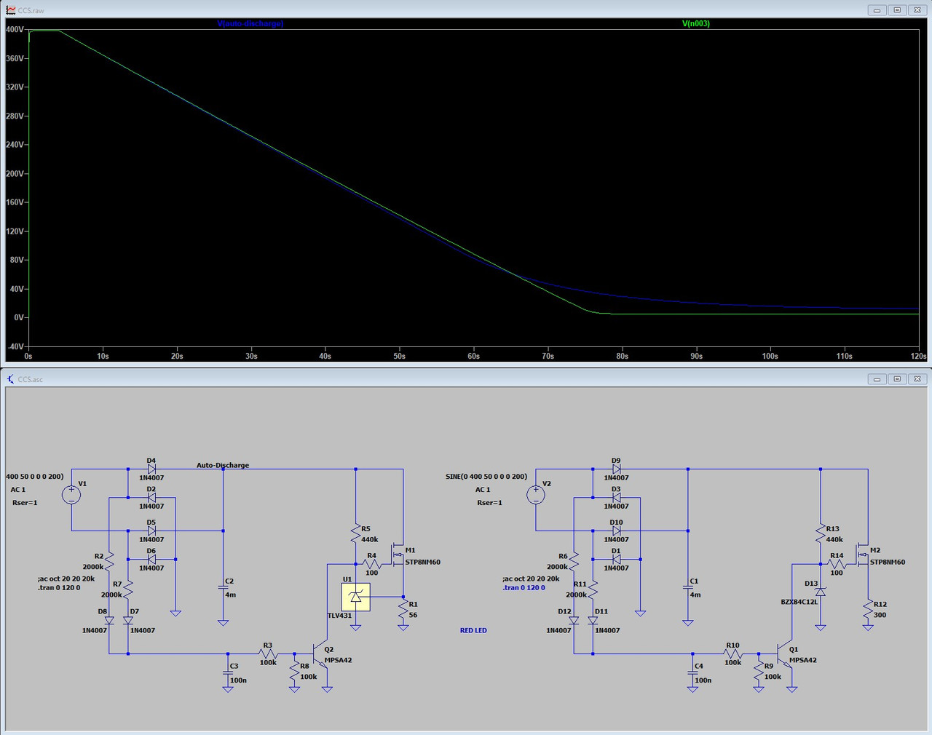Minimize the CCS.raw waveform window
Image resolution: width=932 pixels, height=735 pixels.
(877, 10)
